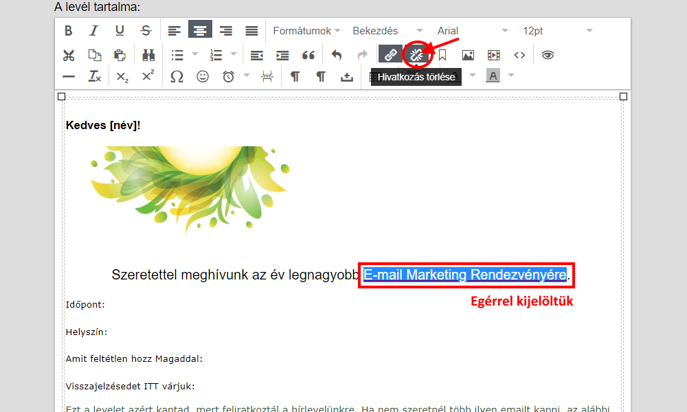Open the Formátumok dropdown
687x412 pixels.
coord(306,31)
